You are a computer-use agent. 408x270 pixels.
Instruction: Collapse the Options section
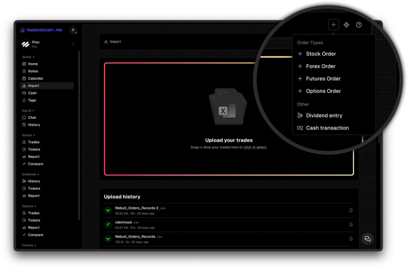coord(29,206)
